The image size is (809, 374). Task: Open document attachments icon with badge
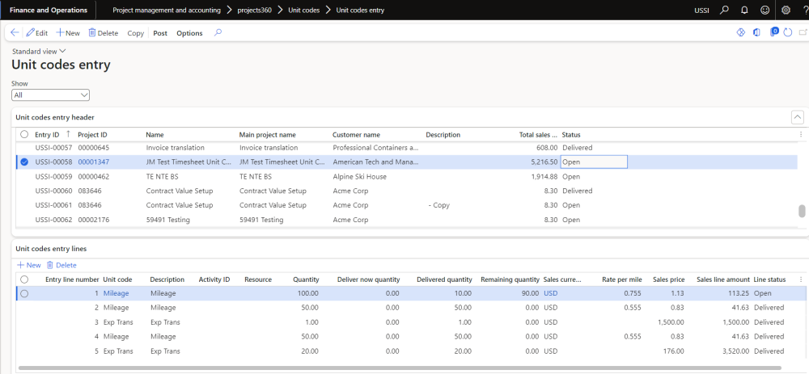[x=773, y=33]
